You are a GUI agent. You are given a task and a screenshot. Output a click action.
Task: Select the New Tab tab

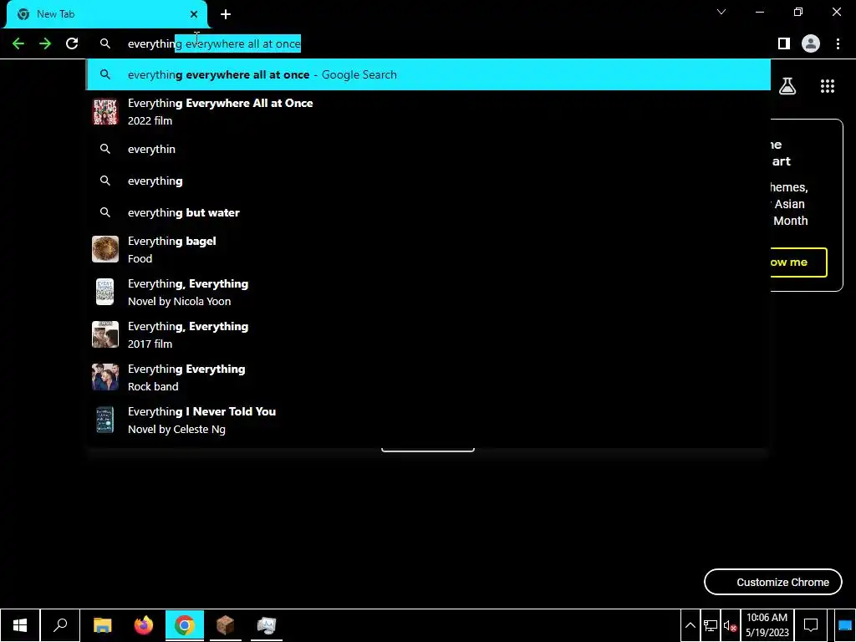coord(106,14)
